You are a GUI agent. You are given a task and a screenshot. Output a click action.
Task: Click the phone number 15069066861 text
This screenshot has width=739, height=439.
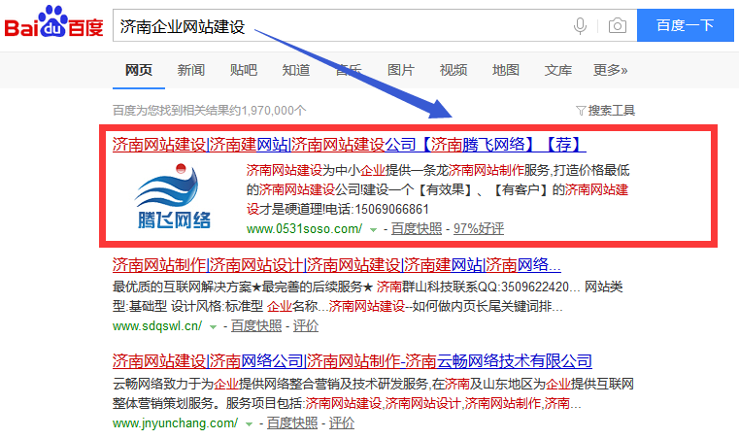click(391, 210)
